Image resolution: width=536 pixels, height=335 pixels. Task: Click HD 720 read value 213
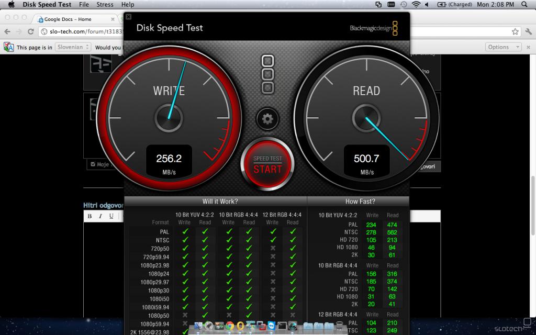(392, 240)
